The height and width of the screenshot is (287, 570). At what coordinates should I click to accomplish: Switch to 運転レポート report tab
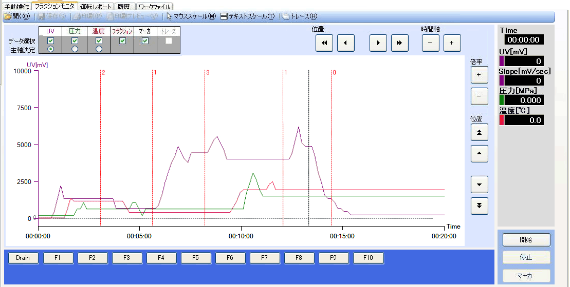96,6
